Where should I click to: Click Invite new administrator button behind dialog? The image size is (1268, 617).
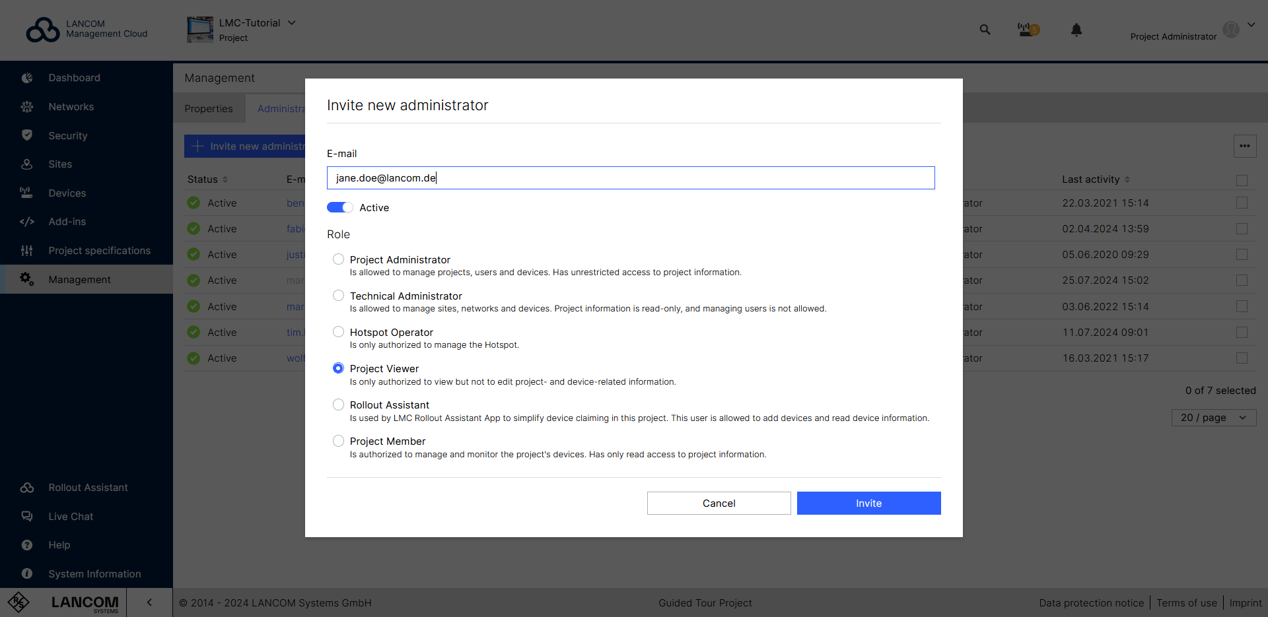245,146
